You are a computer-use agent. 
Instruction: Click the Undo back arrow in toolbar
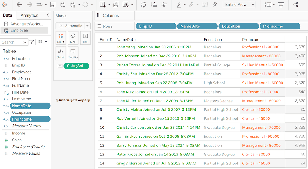(x=19, y=5)
